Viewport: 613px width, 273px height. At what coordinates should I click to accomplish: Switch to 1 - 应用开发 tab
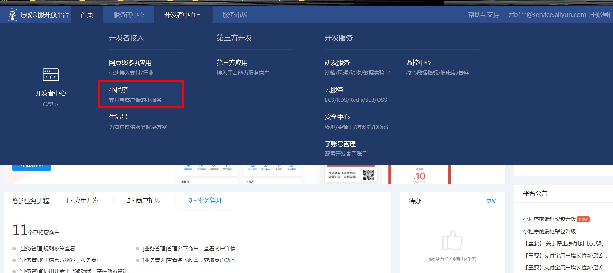pos(82,200)
